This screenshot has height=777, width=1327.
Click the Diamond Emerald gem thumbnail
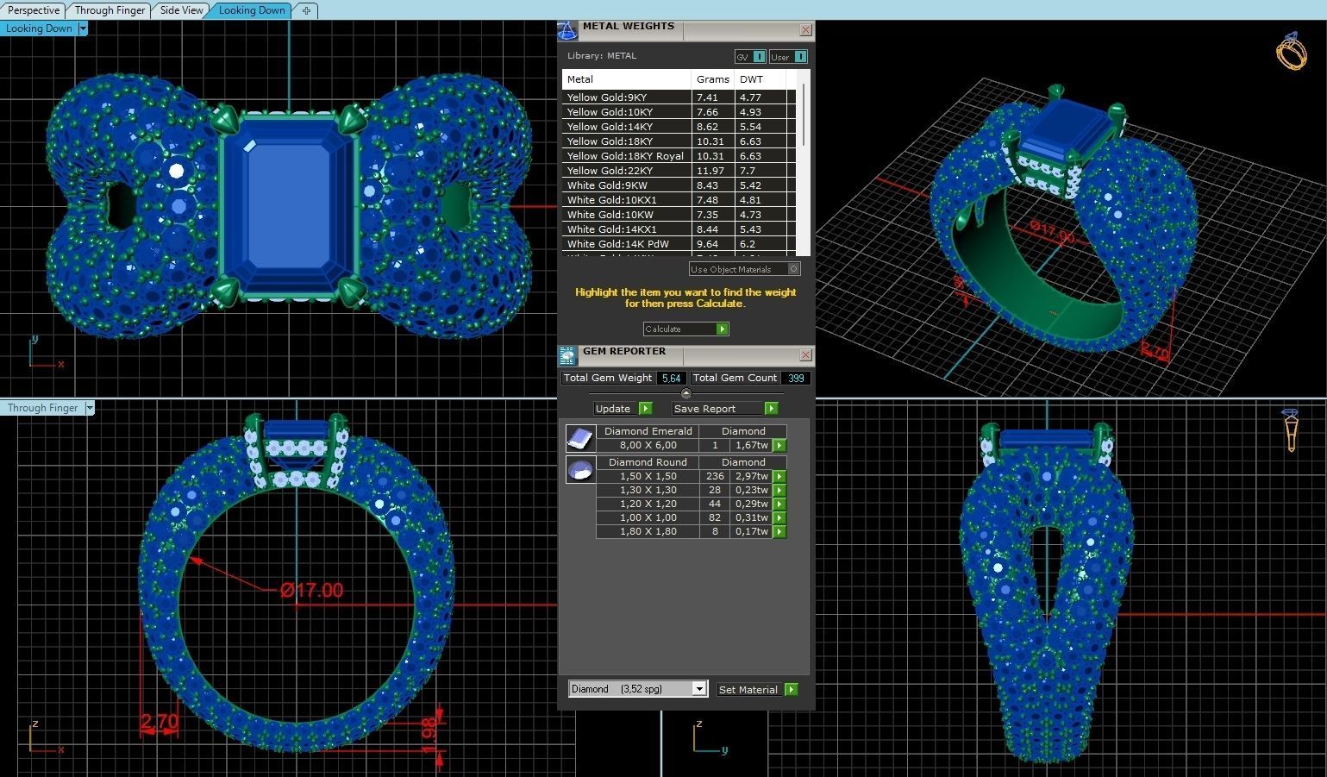click(580, 438)
